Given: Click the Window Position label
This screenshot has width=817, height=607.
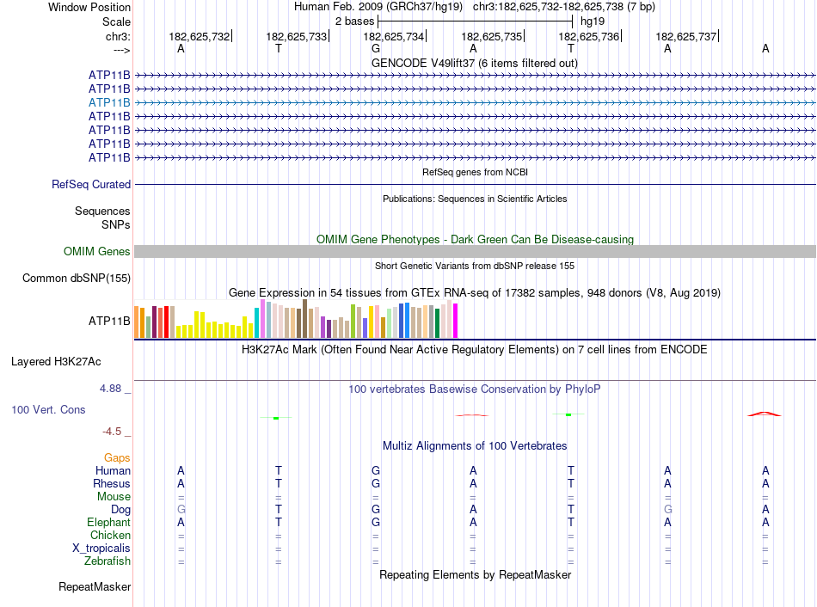Looking at the screenshot, I should pos(89,7).
